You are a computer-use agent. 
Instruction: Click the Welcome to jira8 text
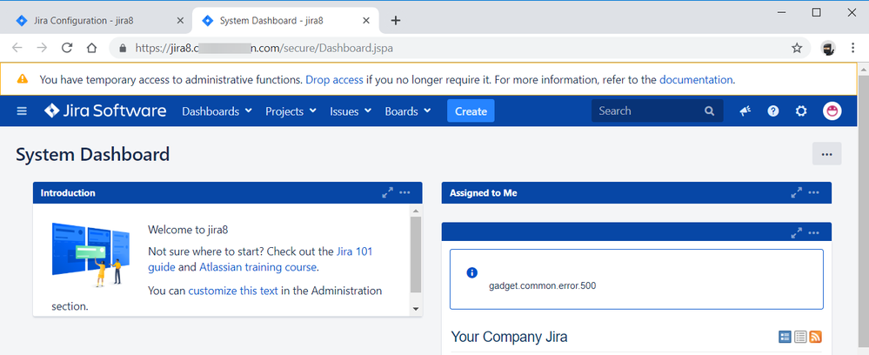point(188,229)
